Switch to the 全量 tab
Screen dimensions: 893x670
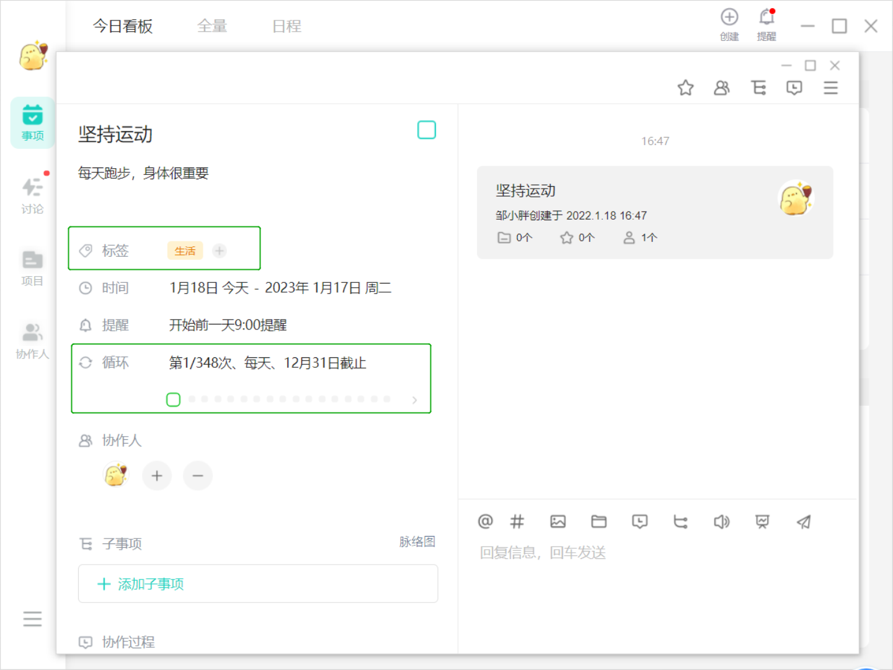pos(212,26)
